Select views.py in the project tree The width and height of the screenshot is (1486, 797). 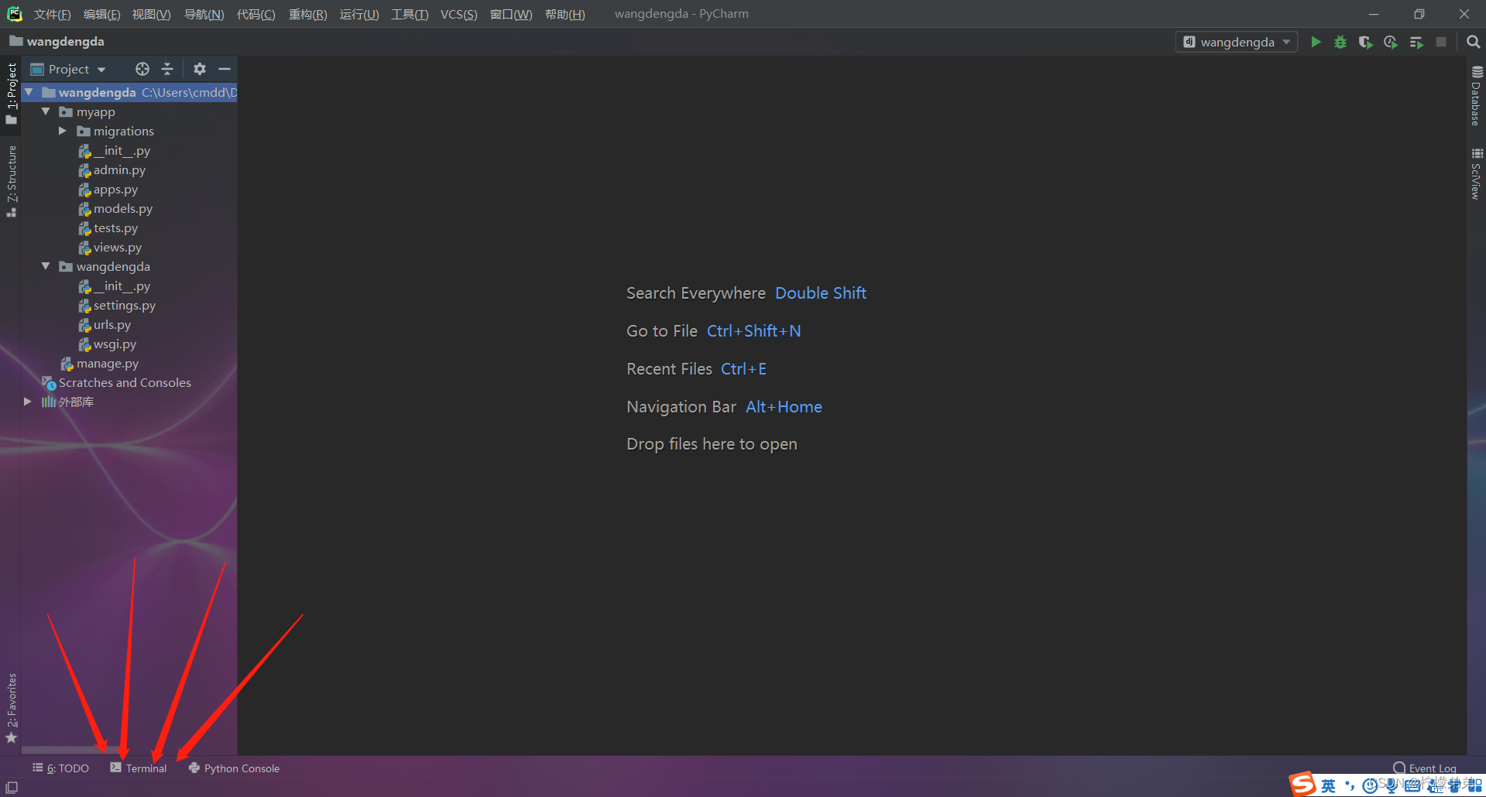click(x=118, y=247)
